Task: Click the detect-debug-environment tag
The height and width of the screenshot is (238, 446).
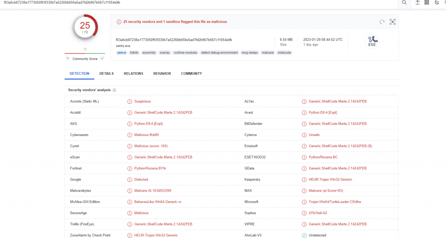Action: coord(220,53)
